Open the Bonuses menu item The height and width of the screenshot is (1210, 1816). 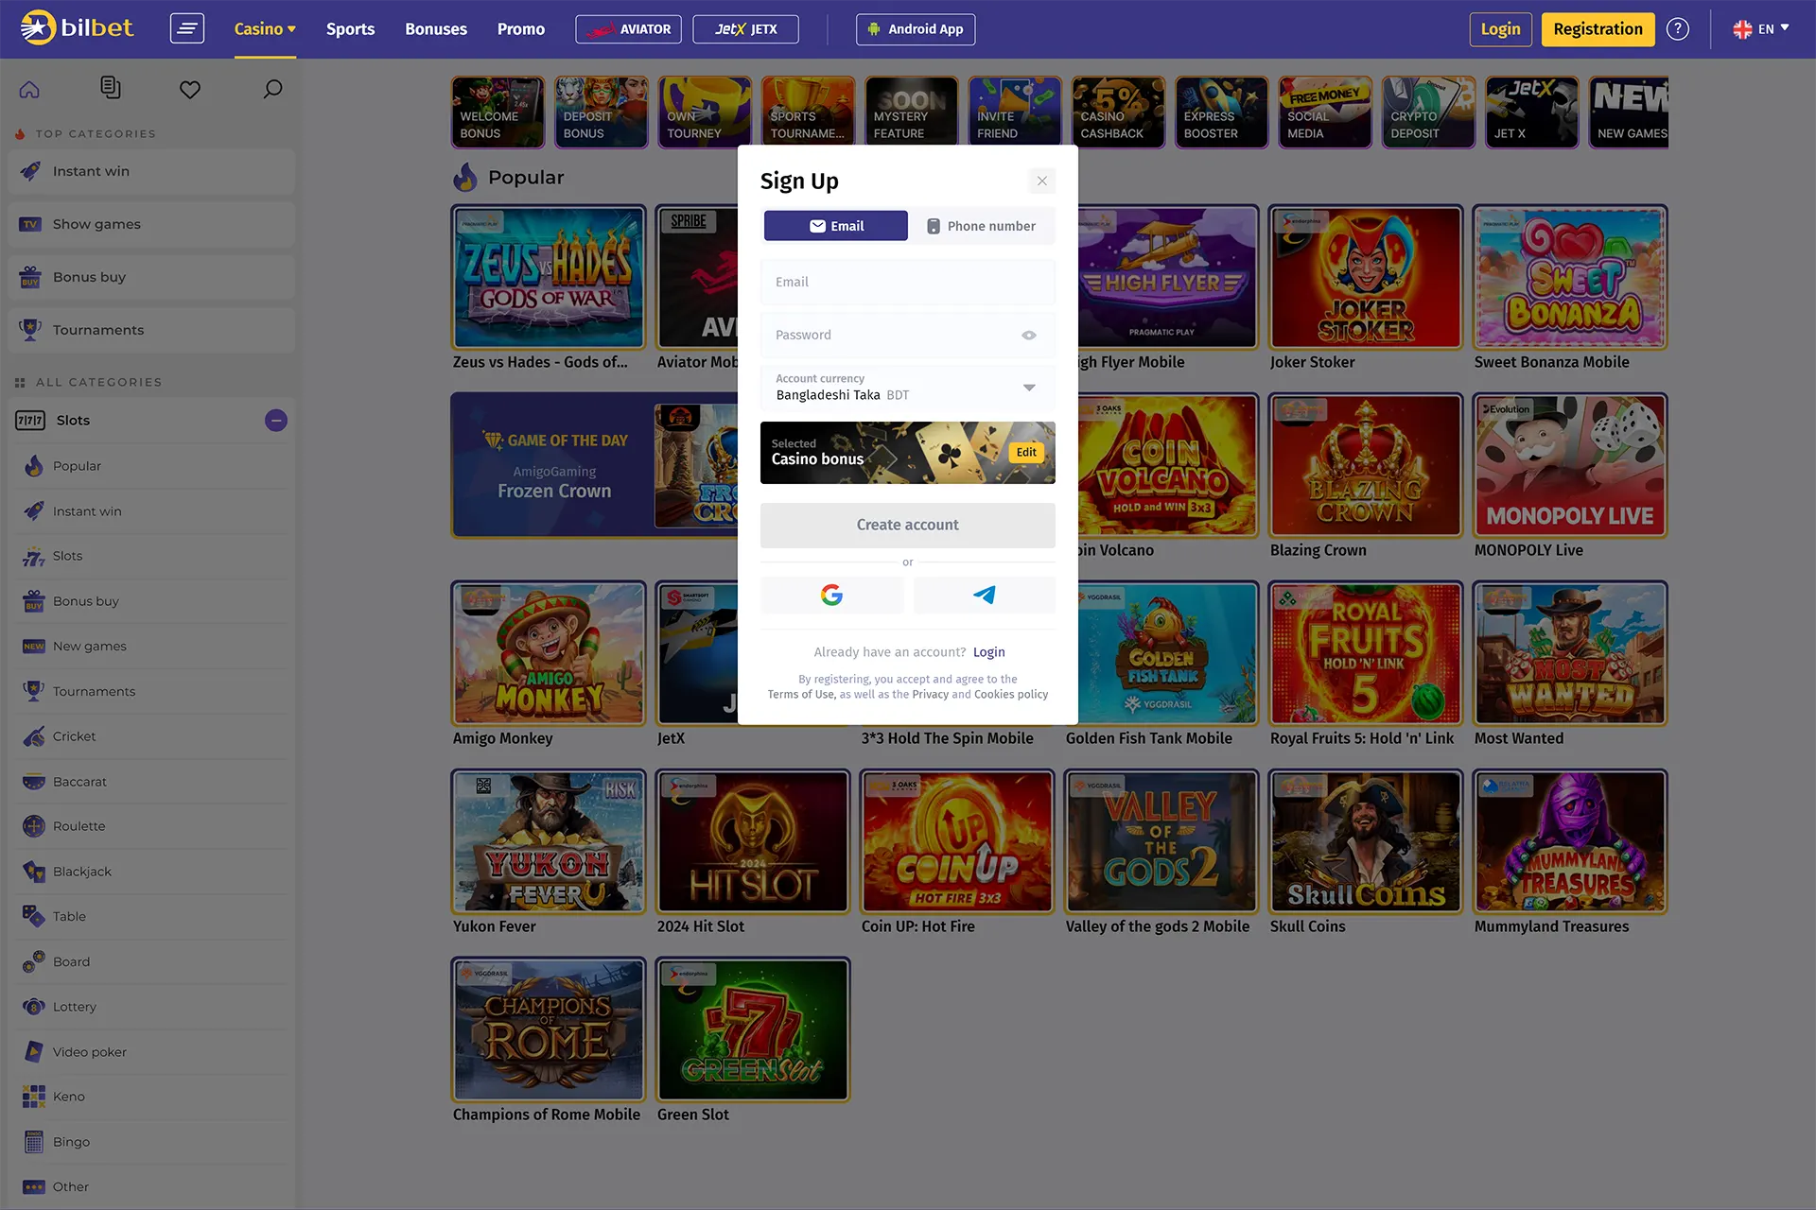pyautogui.click(x=435, y=28)
